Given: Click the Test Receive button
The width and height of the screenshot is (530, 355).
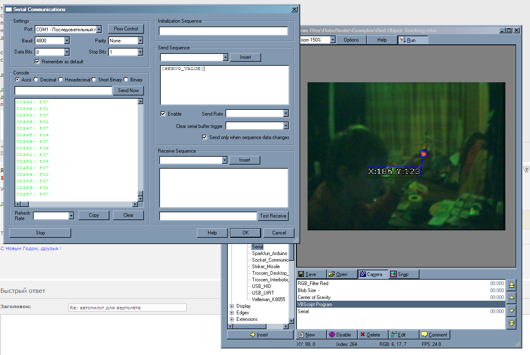Looking at the screenshot, I should [273, 216].
